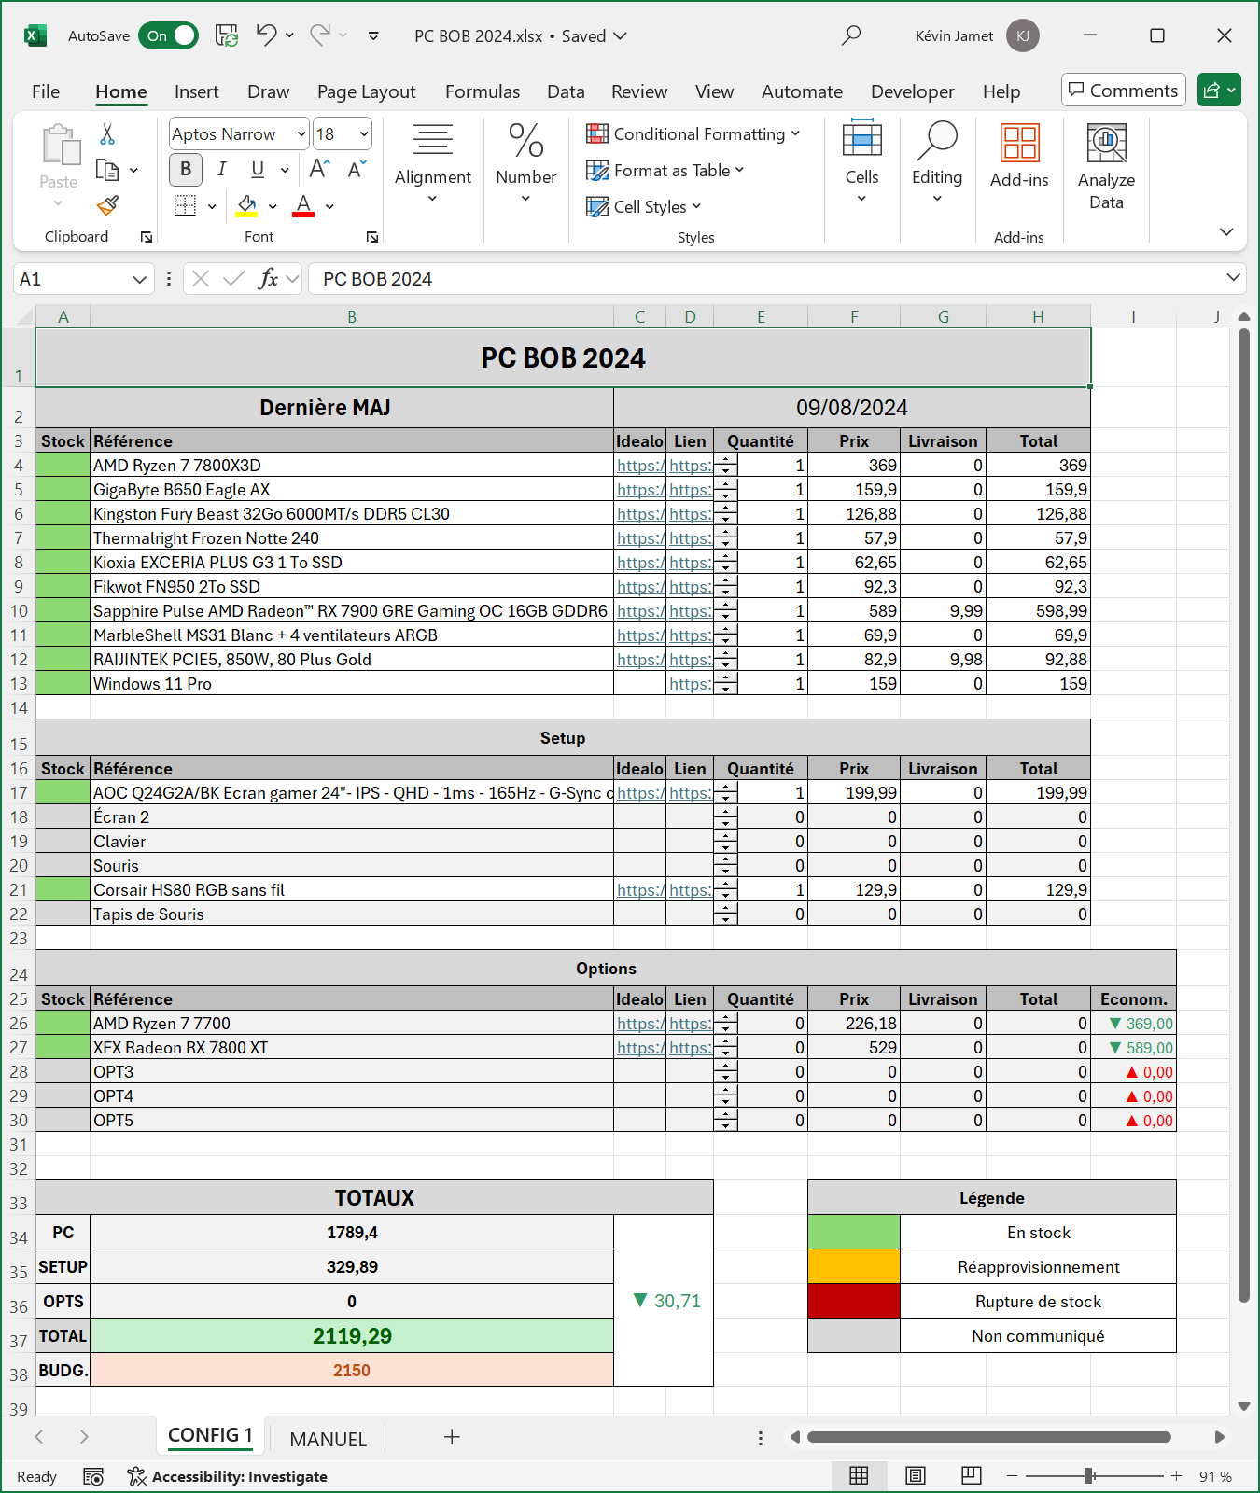The image size is (1260, 1493).
Task: Open the font size dropdown
Action: pos(364,134)
